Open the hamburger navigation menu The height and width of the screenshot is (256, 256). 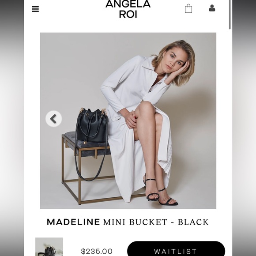35,9
